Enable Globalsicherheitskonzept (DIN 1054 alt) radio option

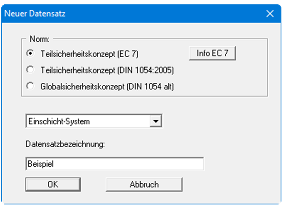point(30,86)
